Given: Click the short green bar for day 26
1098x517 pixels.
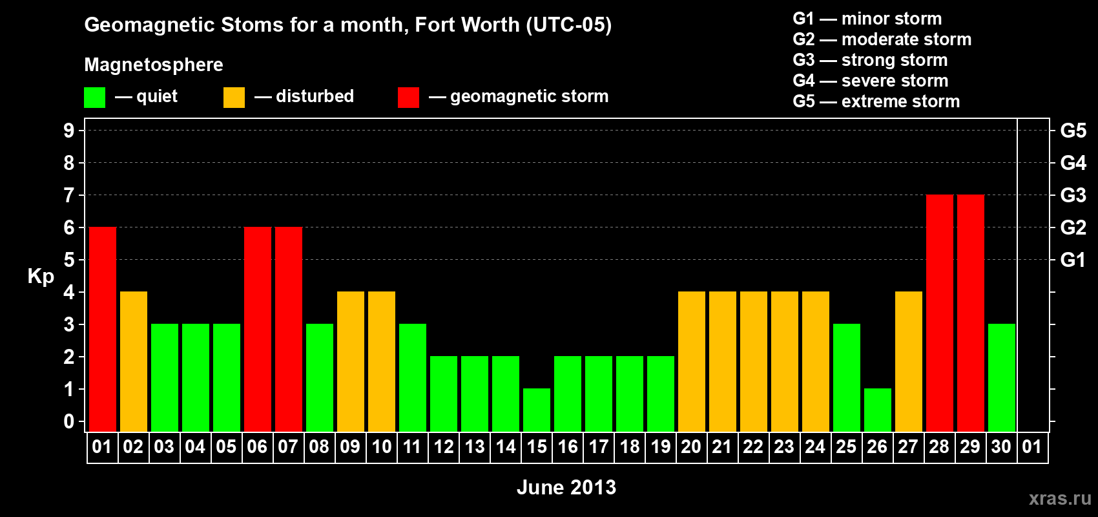Looking at the screenshot, I should point(878,410).
